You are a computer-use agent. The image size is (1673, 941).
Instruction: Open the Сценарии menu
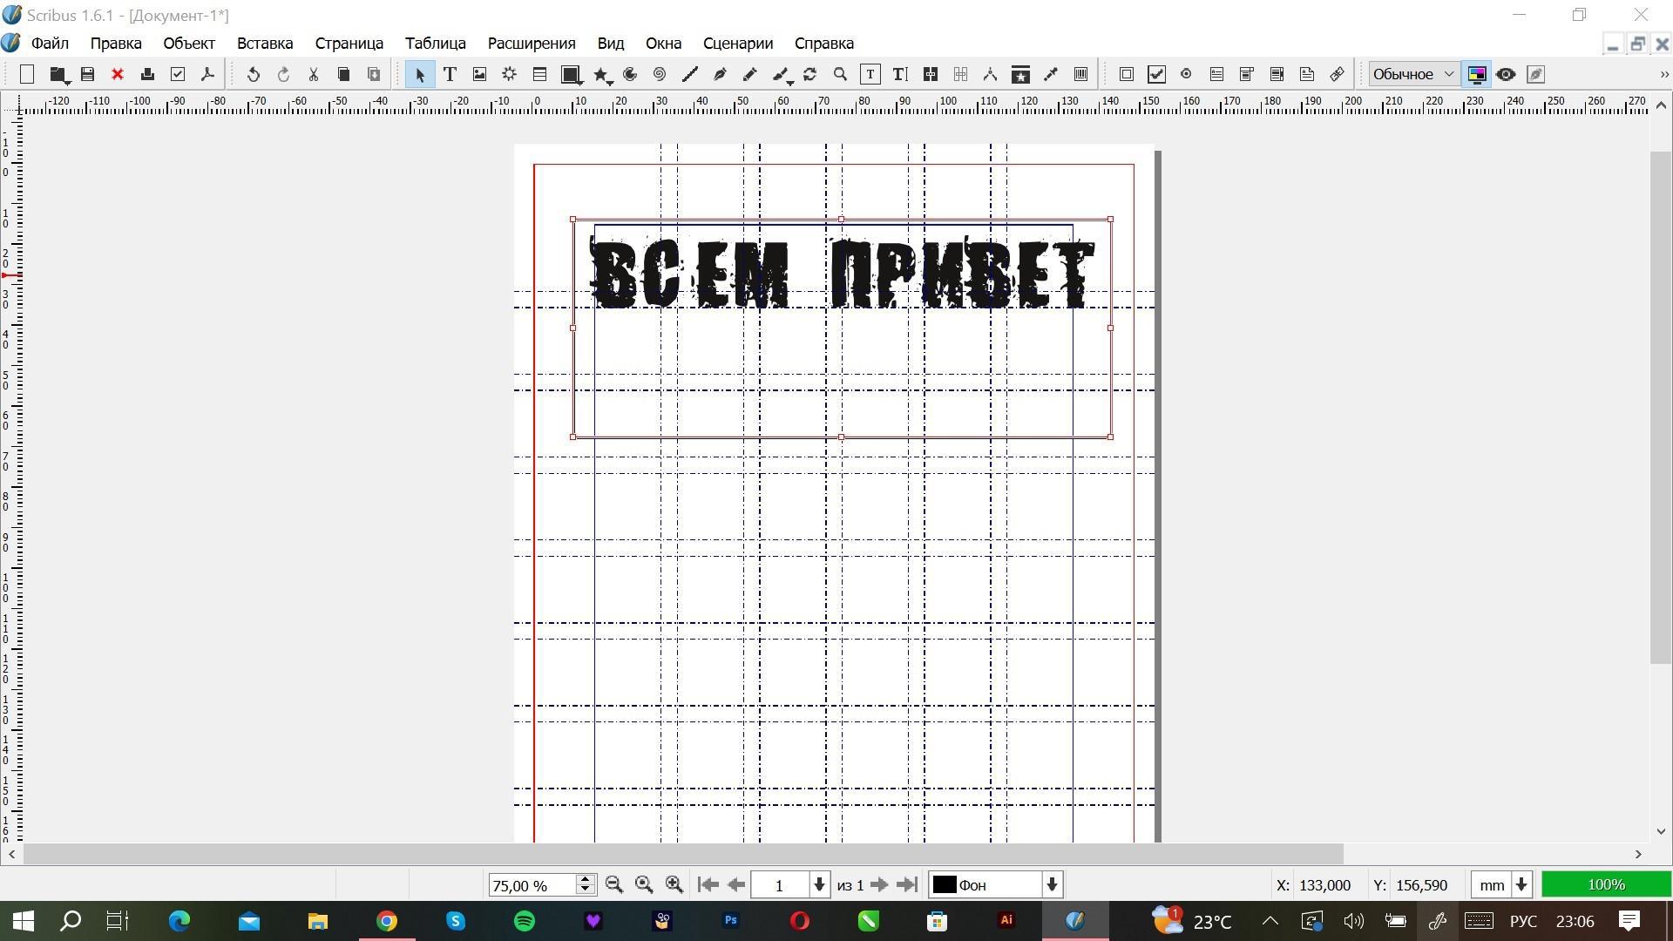(737, 43)
